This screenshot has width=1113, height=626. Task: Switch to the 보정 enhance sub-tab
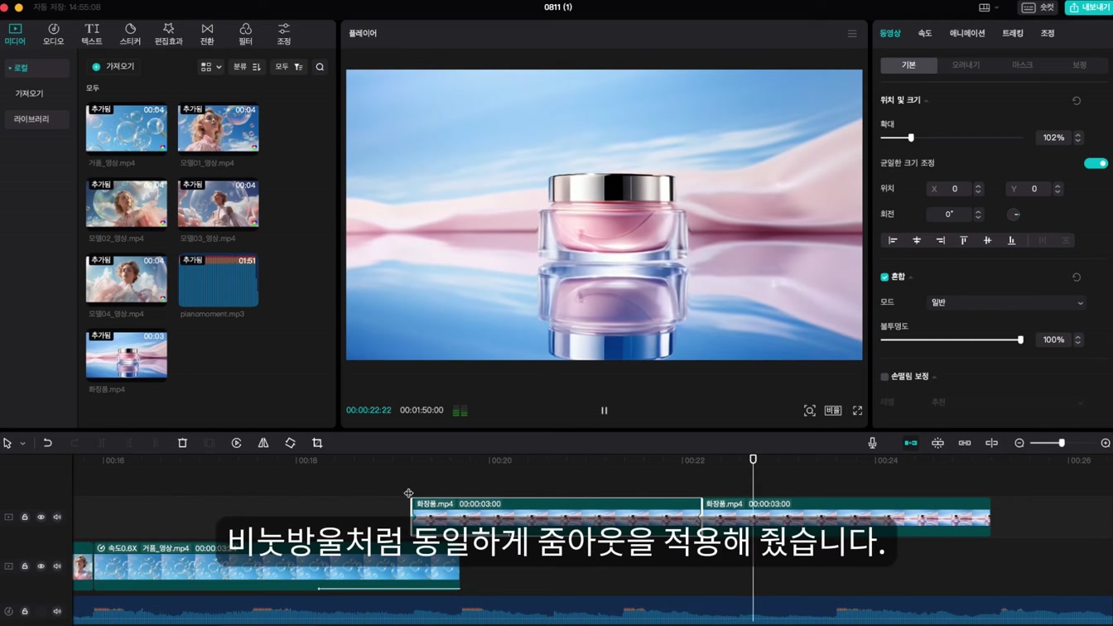pos(1079,65)
